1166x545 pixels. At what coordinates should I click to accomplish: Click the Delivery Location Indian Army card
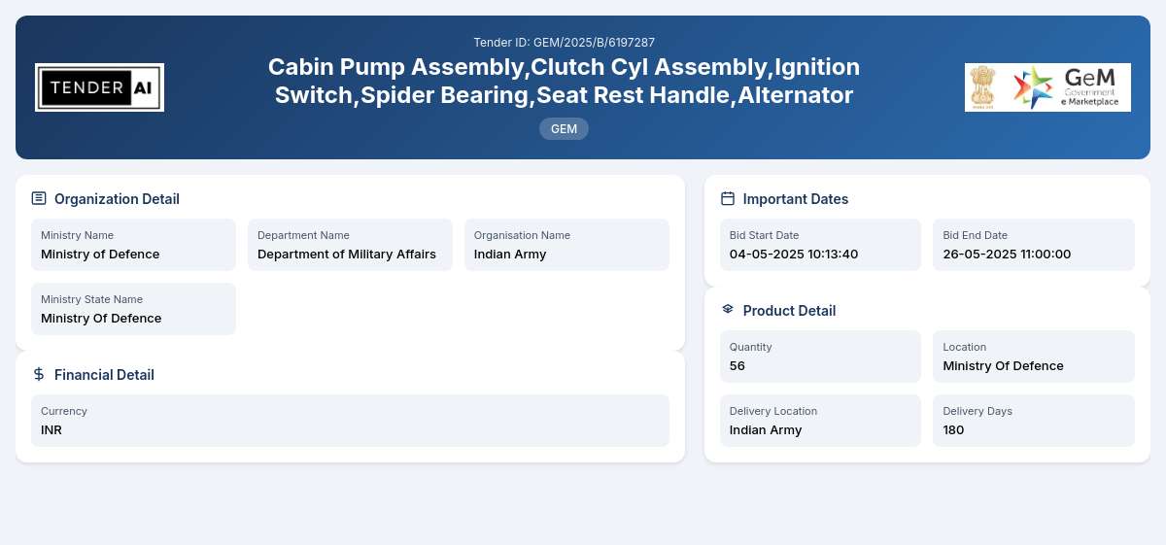[820, 421]
